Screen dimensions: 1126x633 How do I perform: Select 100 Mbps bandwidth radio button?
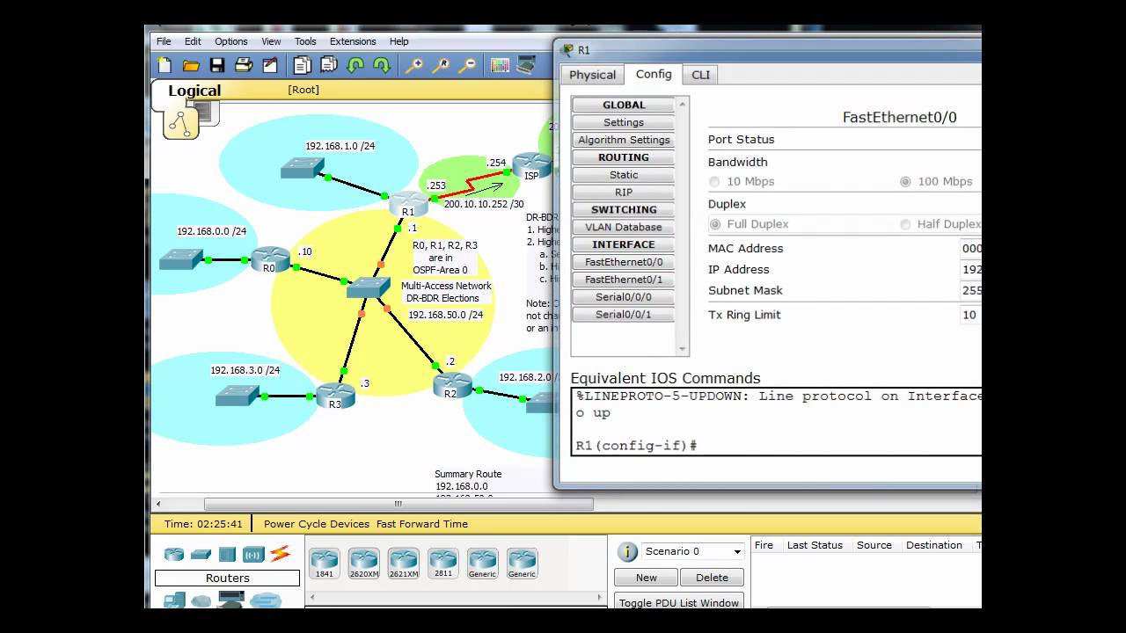point(905,181)
